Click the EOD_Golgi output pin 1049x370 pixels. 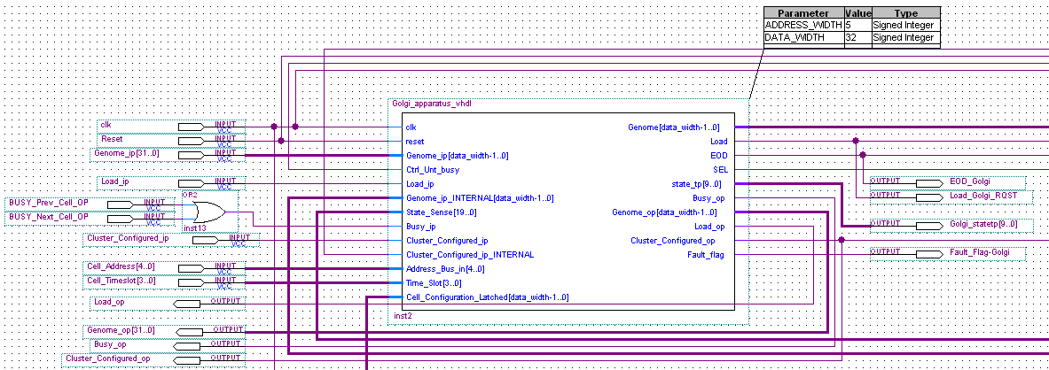point(928,182)
